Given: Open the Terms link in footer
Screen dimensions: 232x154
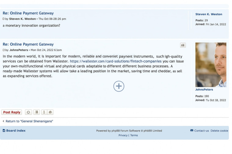Looking at the screenshot, I should point(134,135).
